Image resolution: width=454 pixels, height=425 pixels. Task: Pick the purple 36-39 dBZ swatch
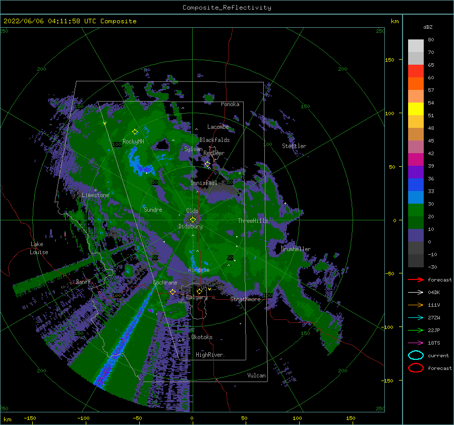coord(416,172)
